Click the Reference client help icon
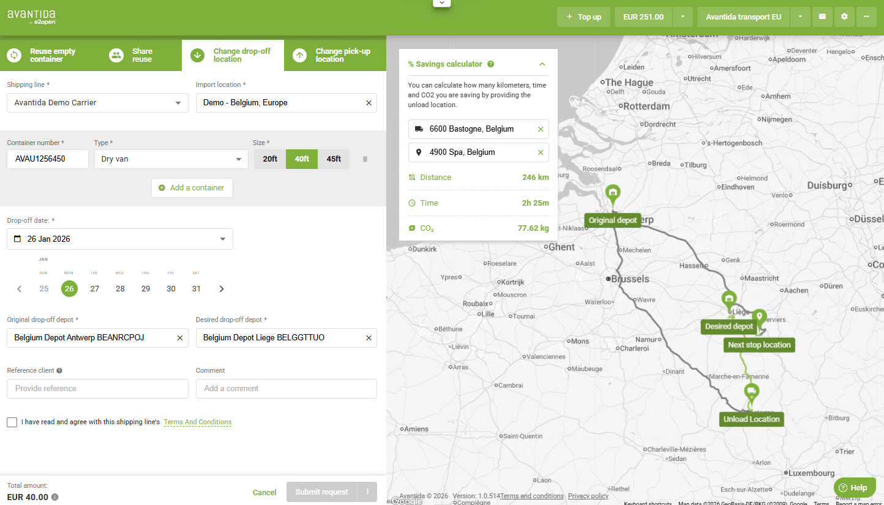 pyautogui.click(x=59, y=370)
